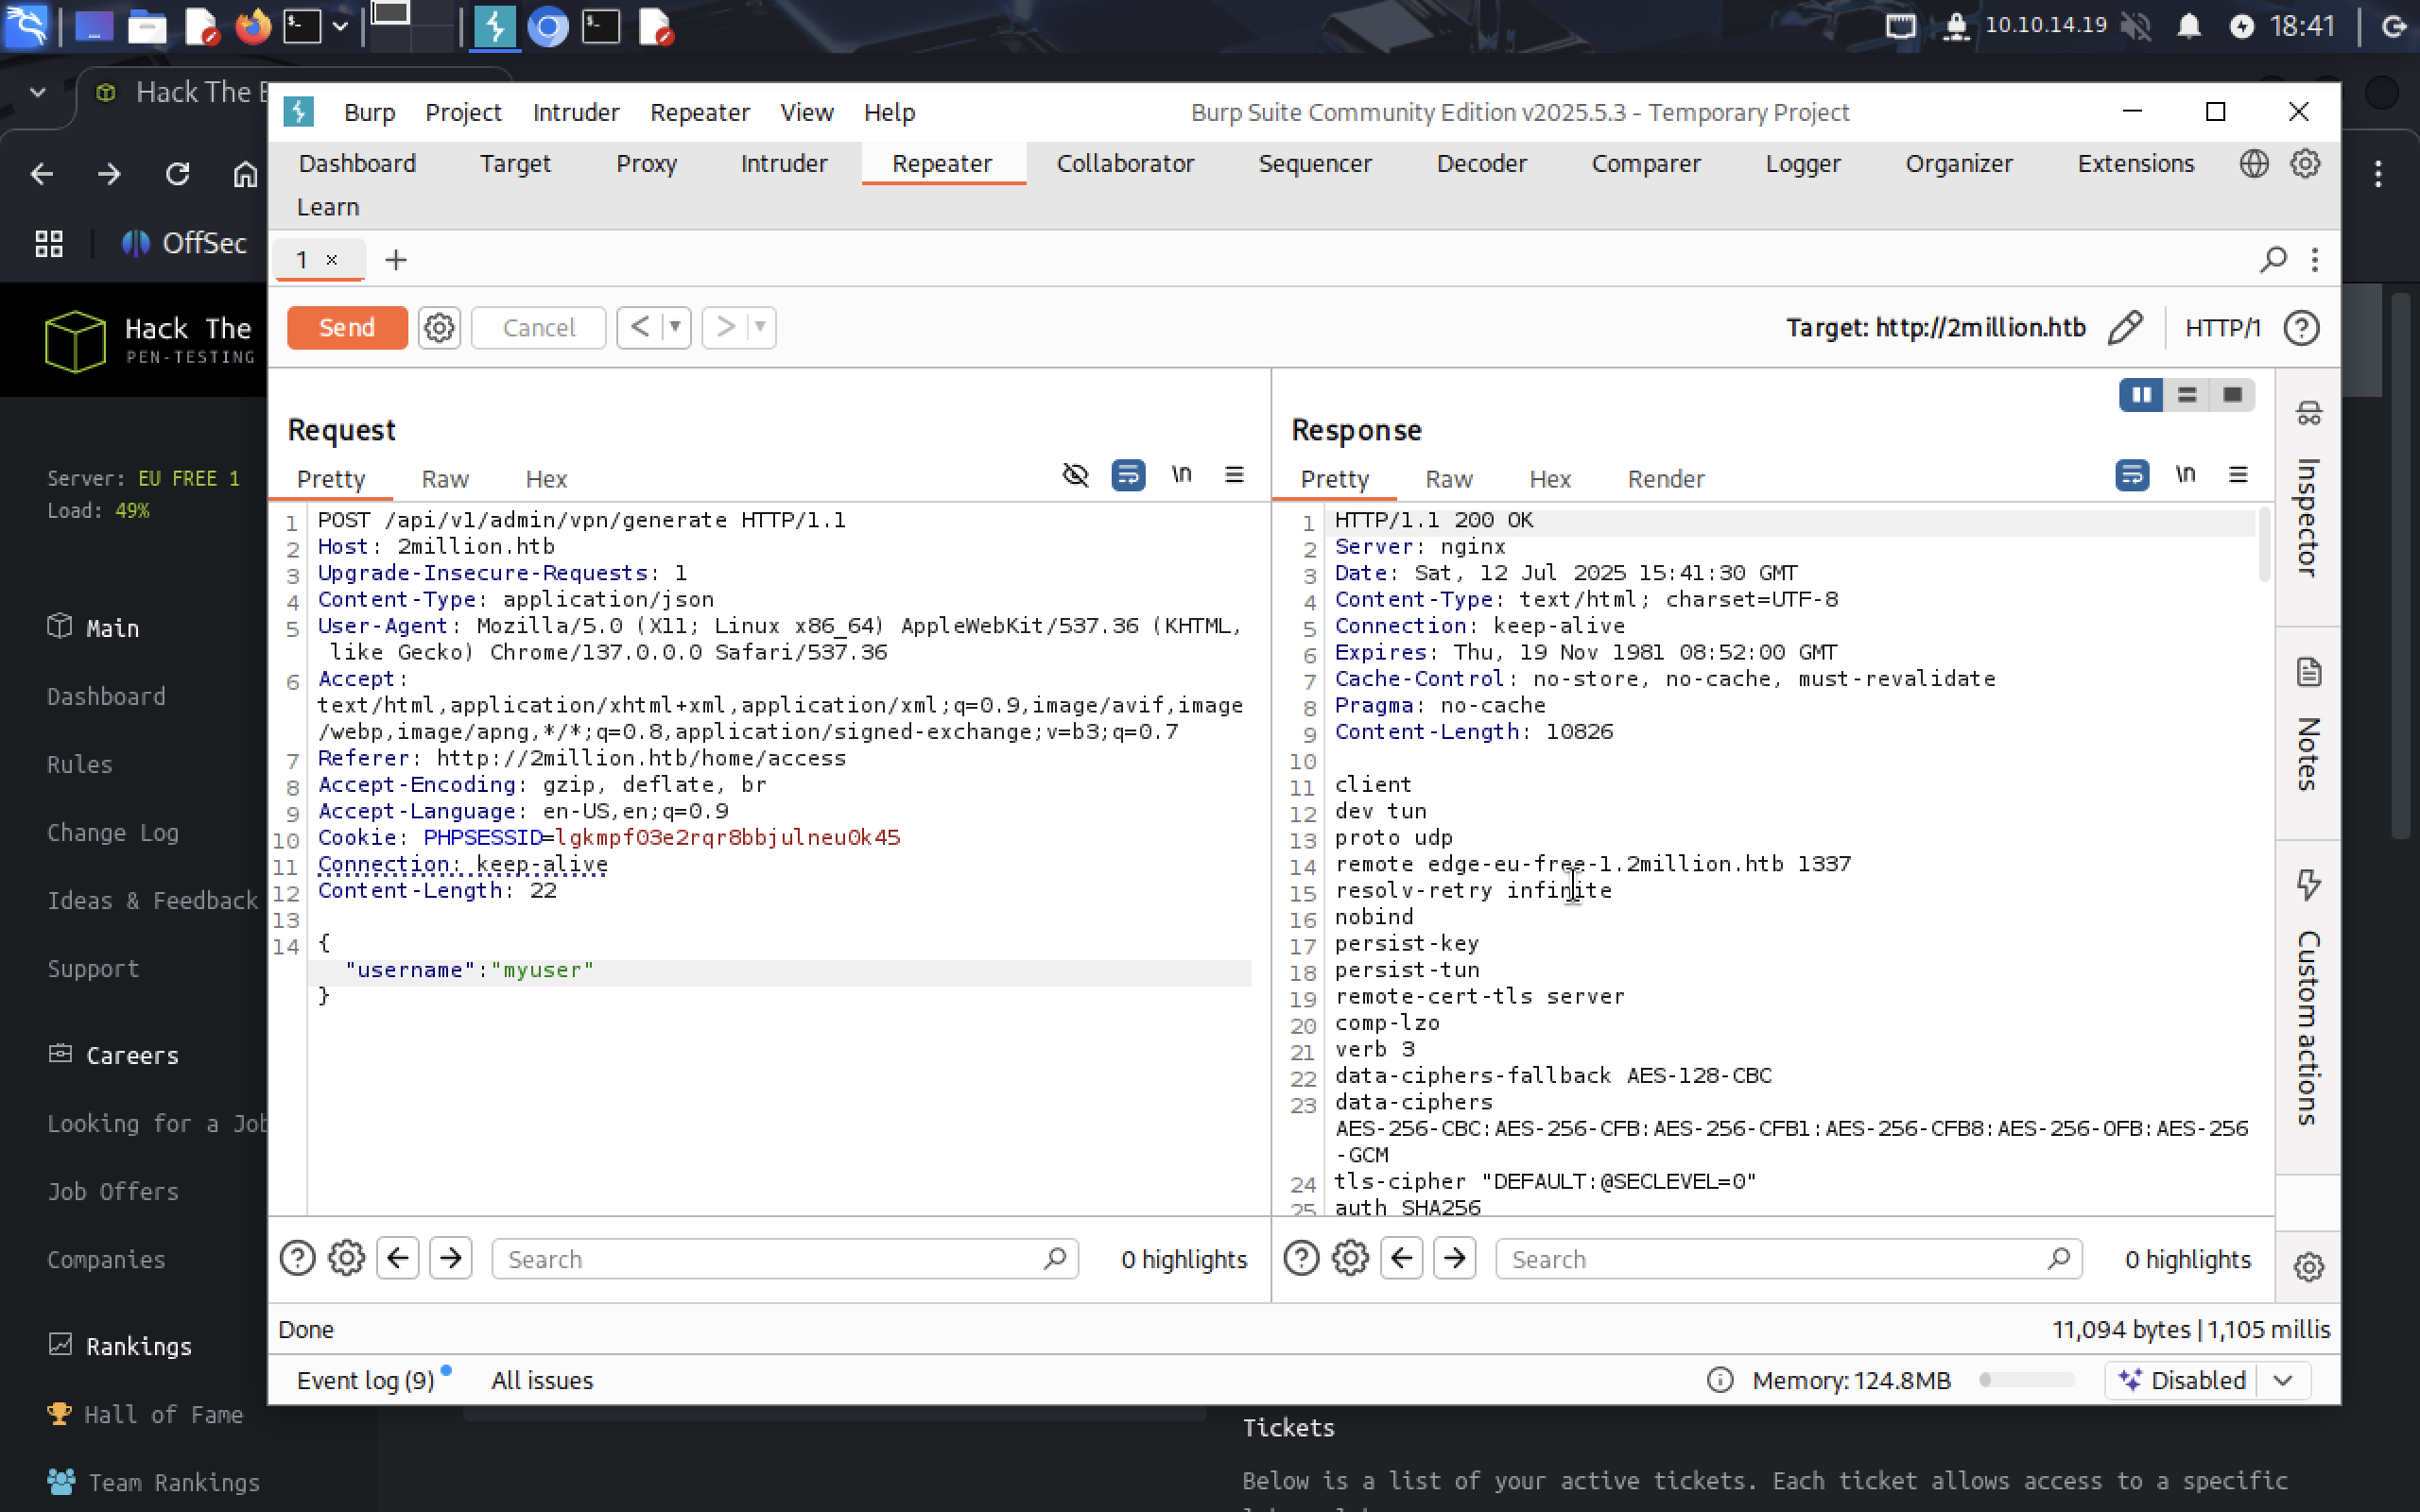Switch to the Hex tab in Request
Viewport: 2420px width, 1512px height.
[x=546, y=479]
